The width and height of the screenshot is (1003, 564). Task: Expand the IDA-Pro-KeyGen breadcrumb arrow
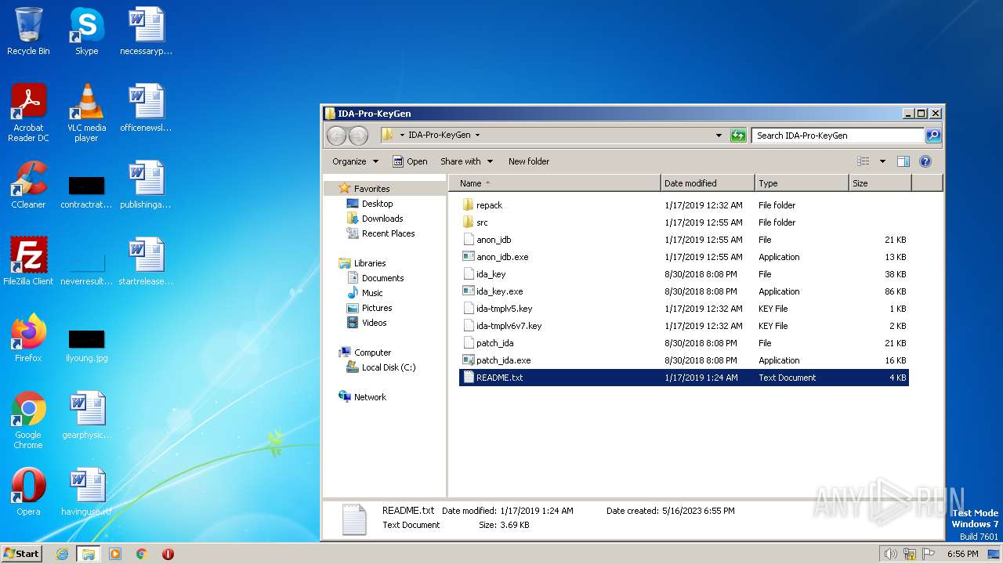coord(477,135)
